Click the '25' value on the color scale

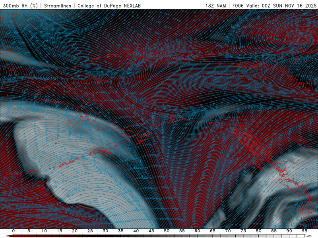click(90, 231)
